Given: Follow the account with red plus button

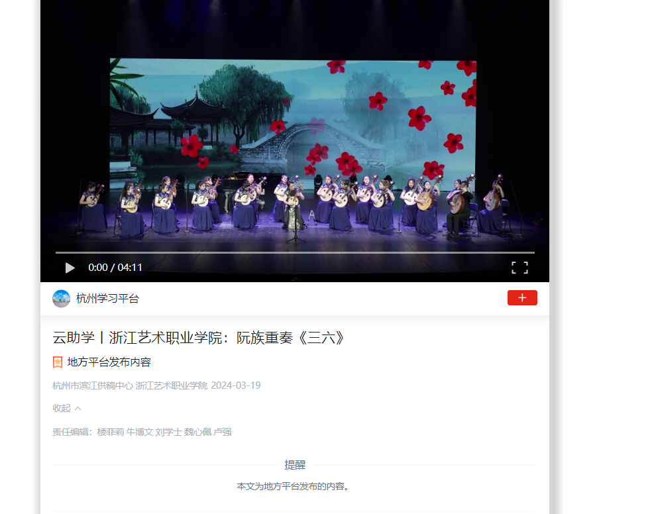Looking at the screenshot, I should 522,298.
